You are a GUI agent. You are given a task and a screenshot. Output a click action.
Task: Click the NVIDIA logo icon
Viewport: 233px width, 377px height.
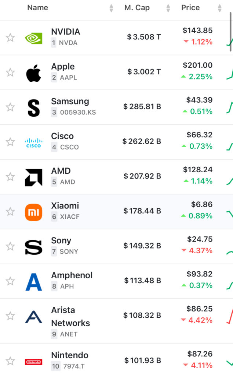[33, 38]
